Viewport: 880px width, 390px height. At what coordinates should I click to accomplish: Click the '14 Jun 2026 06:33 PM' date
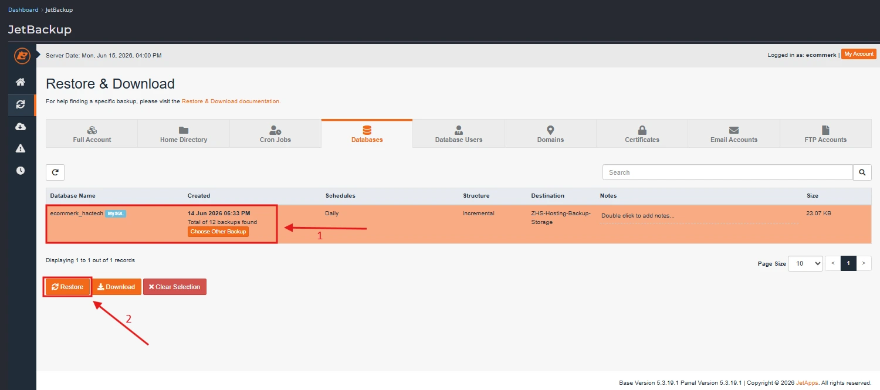click(219, 213)
